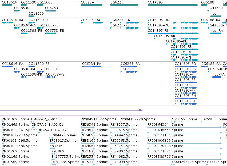This screenshot has height=166, width=227.
Task: Click the mbo gene label
Action: tap(213, 13)
